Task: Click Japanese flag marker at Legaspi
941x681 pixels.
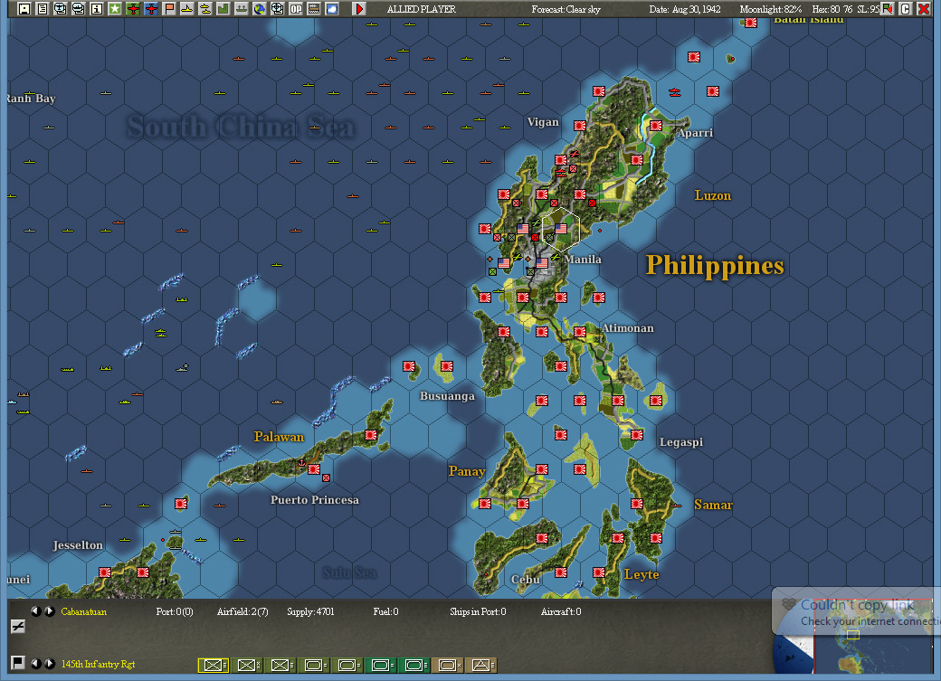Action: (x=637, y=434)
